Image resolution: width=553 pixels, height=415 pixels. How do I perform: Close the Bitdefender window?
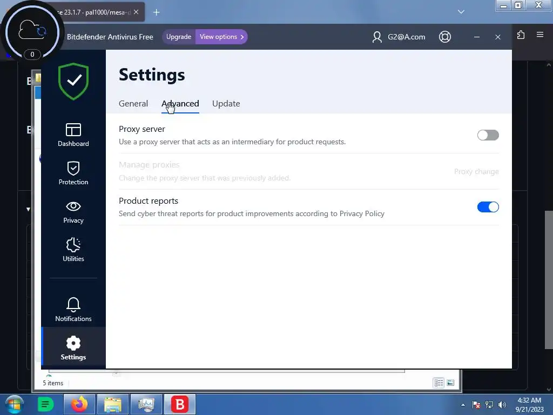pos(497,37)
